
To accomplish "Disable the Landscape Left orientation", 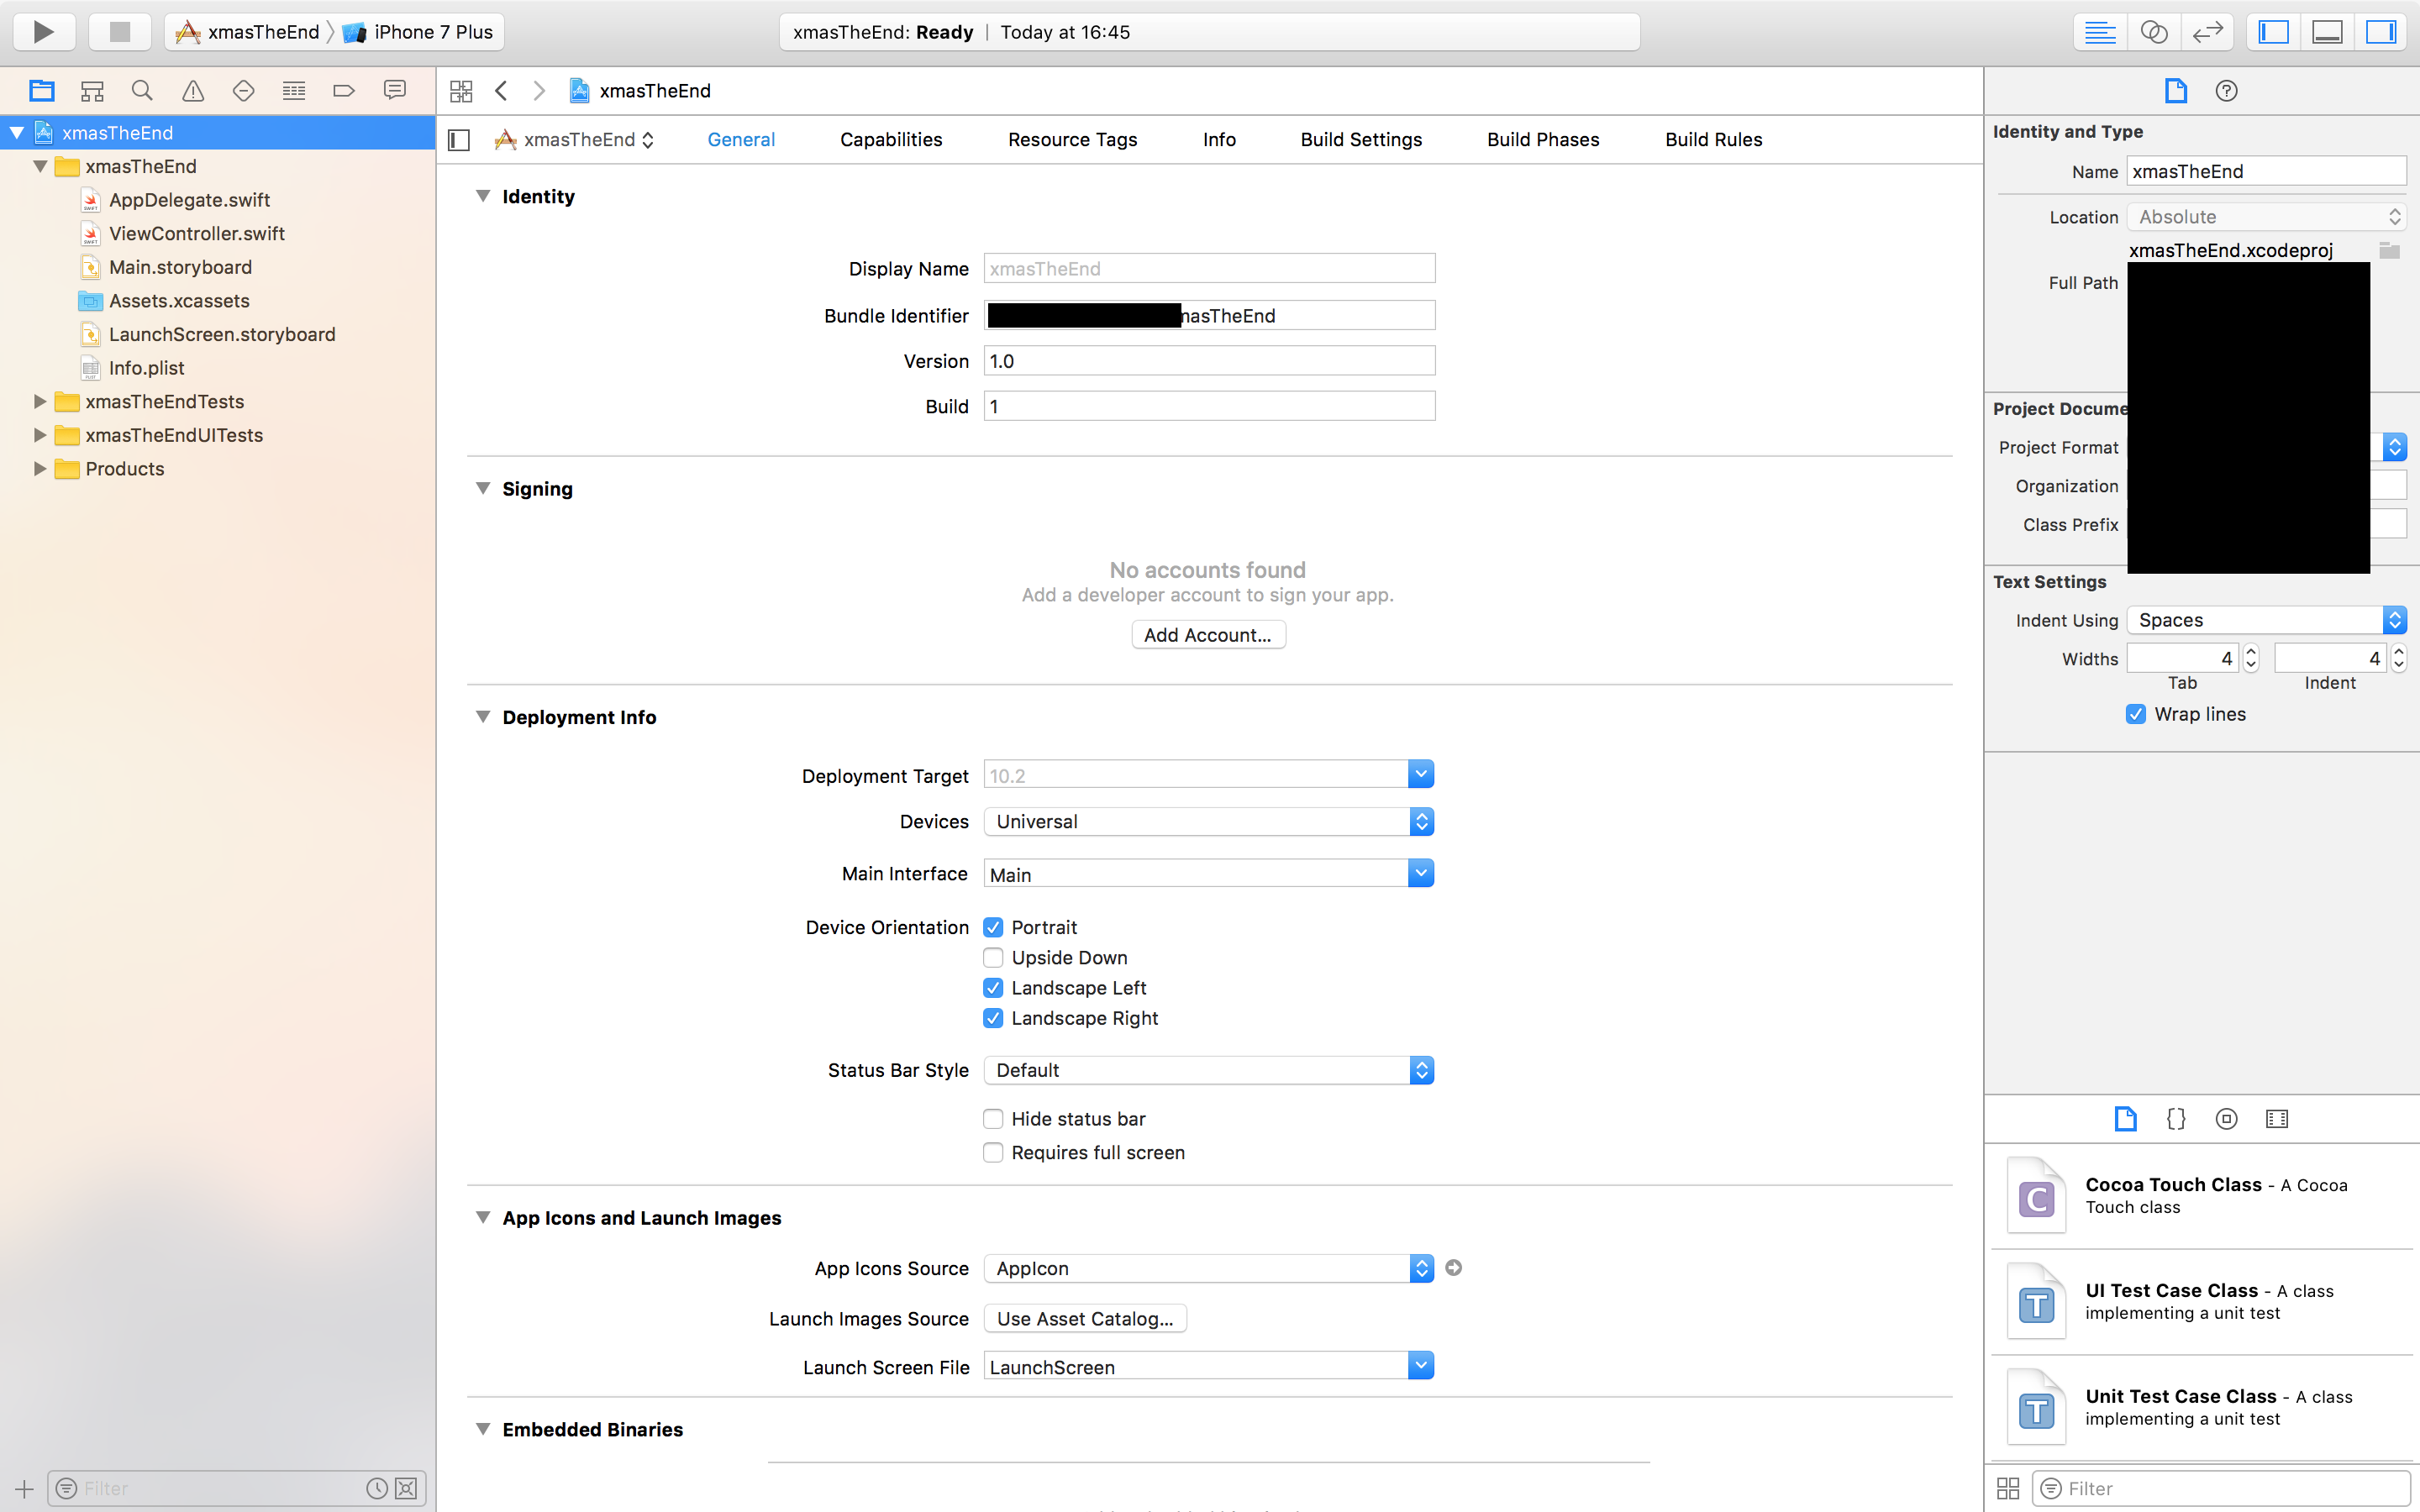I will pos(993,987).
